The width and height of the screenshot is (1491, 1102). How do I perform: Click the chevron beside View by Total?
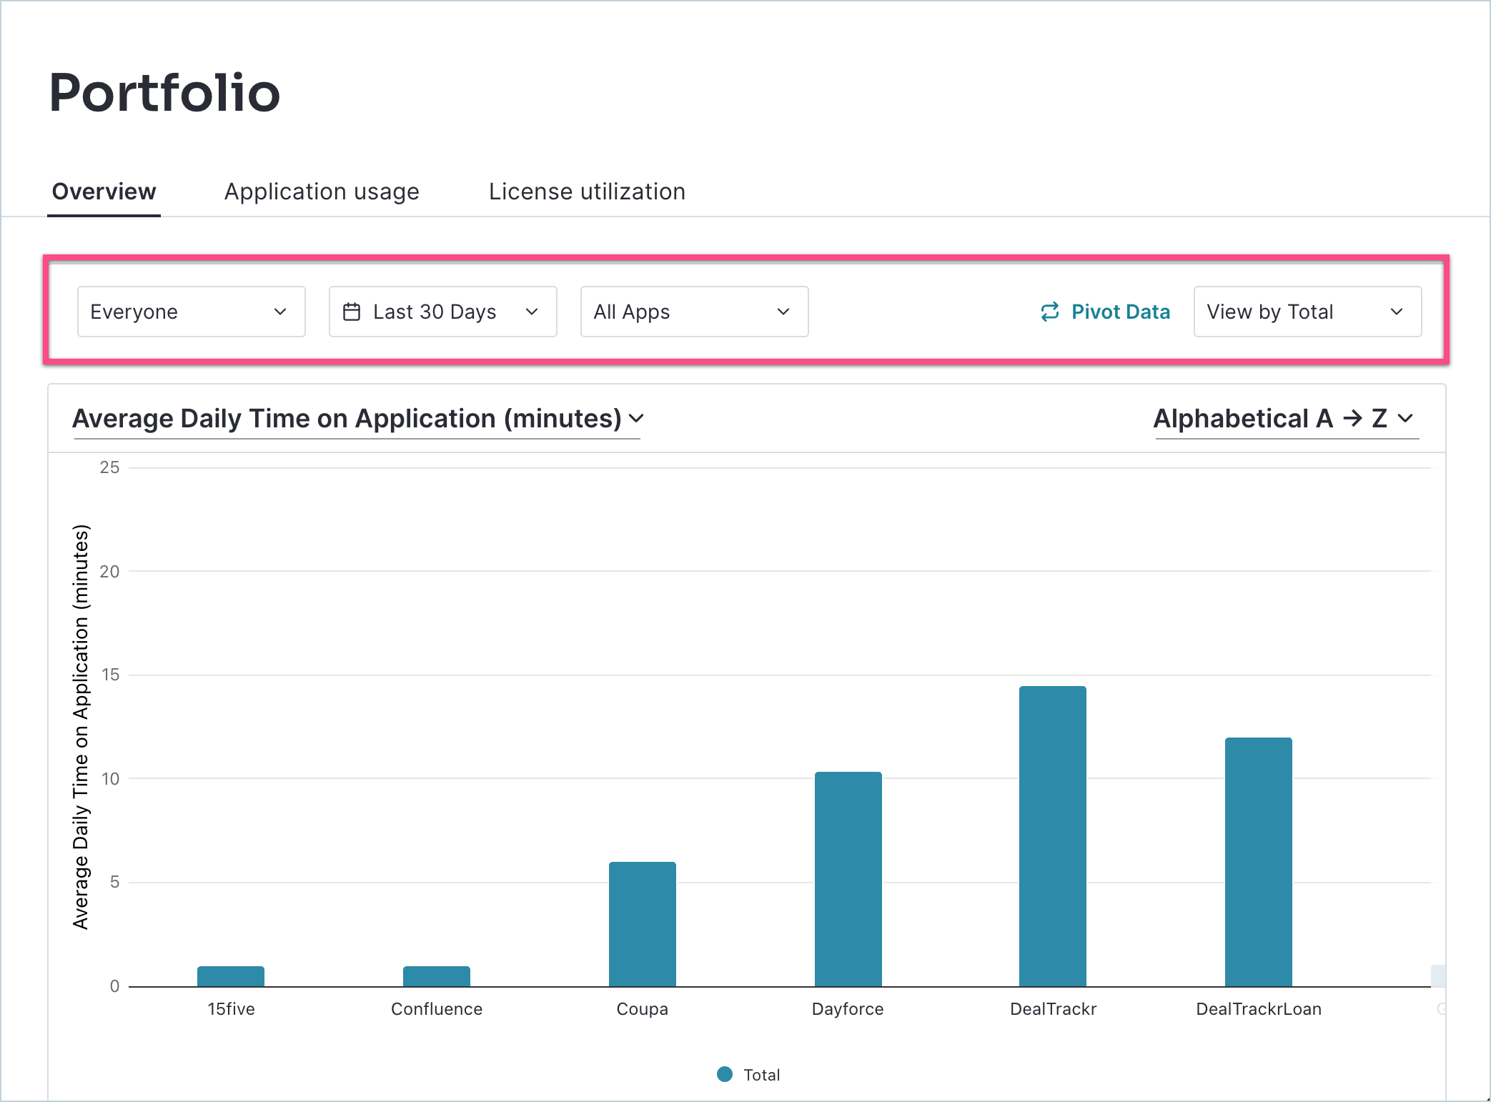[x=1397, y=312]
